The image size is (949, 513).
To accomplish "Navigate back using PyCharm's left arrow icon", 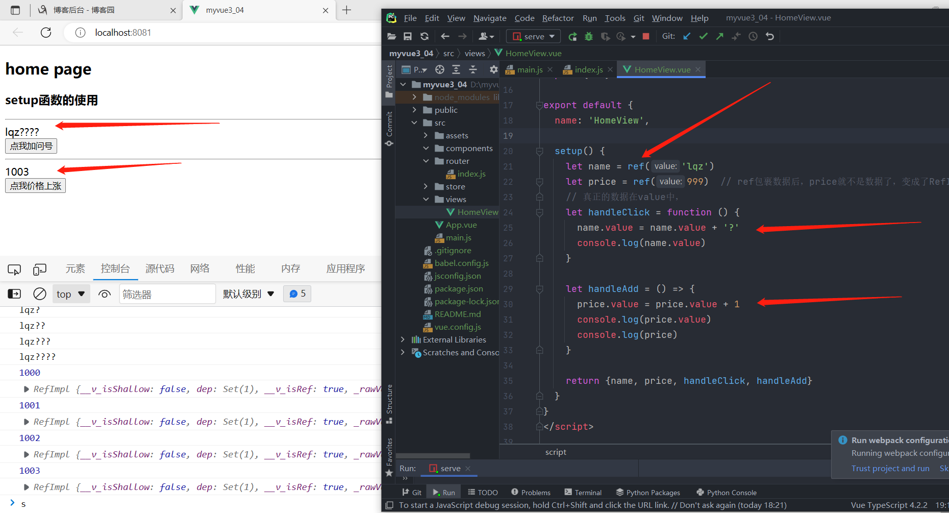I will click(445, 36).
